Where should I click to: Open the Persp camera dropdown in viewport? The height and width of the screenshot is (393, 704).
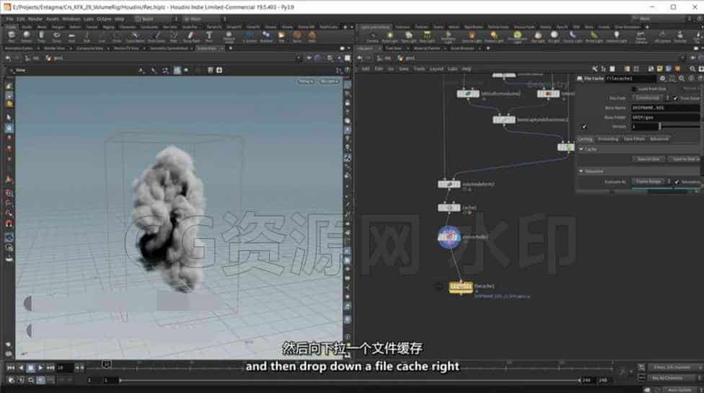[x=305, y=81]
